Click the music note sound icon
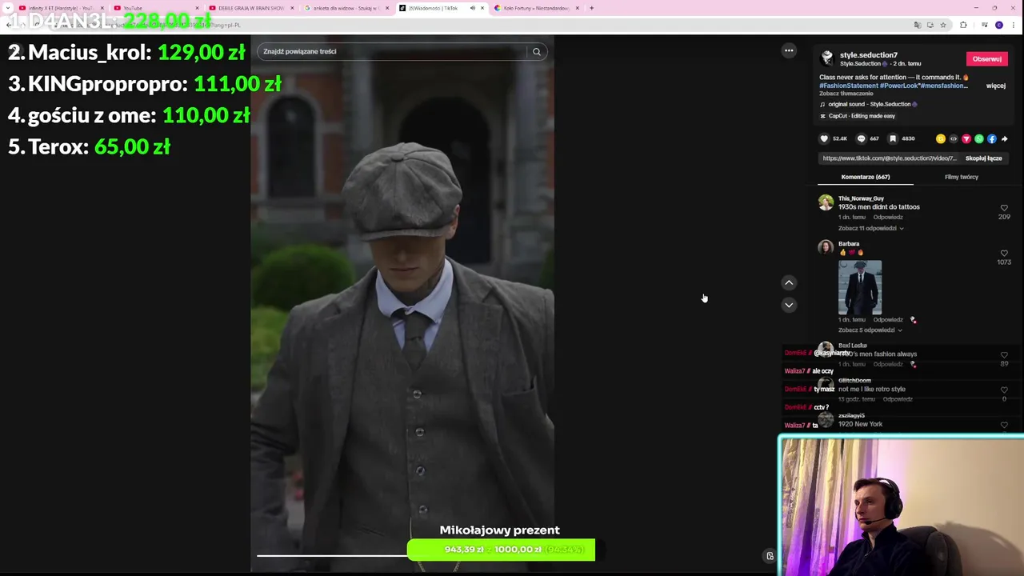The height and width of the screenshot is (576, 1024). 822,104
